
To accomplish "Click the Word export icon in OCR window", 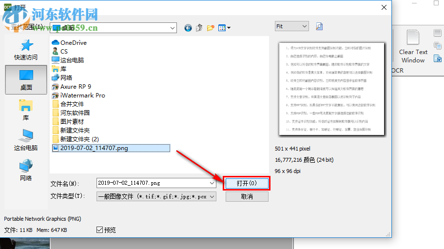I will [438, 58].
